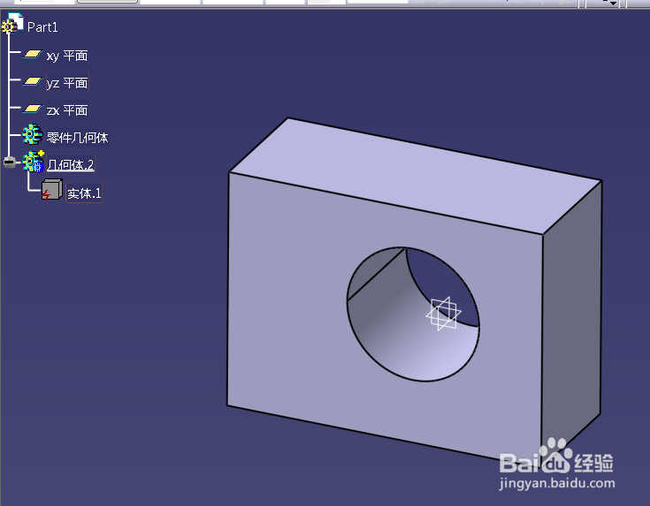Select the 几何体.2 body label
The height and width of the screenshot is (506, 650).
click(70, 165)
